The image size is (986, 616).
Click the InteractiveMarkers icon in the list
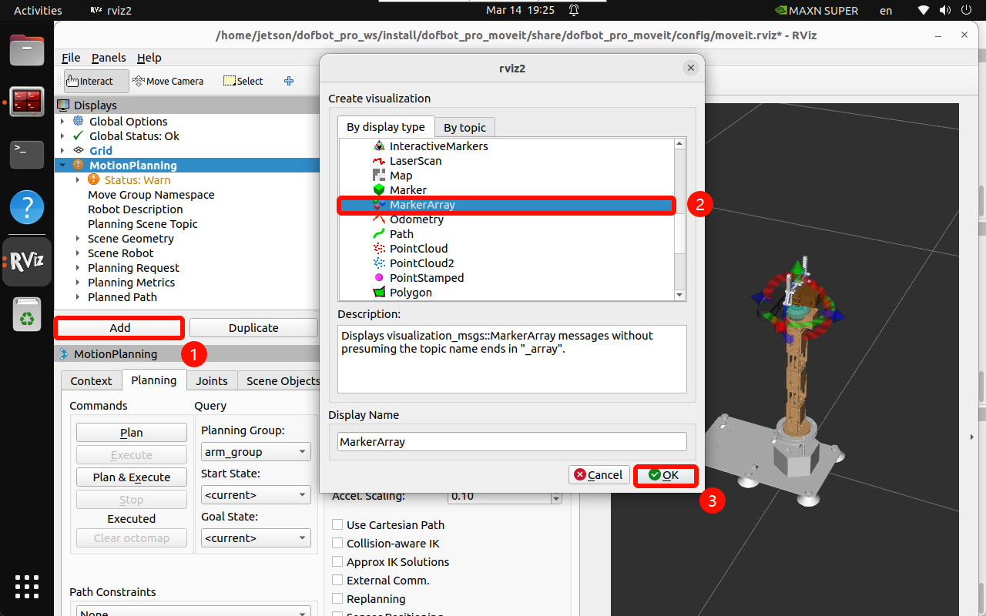tap(378, 146)
